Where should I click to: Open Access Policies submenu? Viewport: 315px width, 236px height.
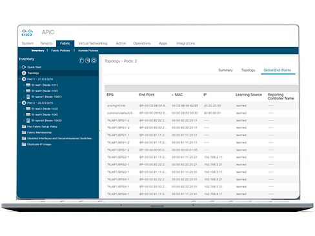(88, 50)
